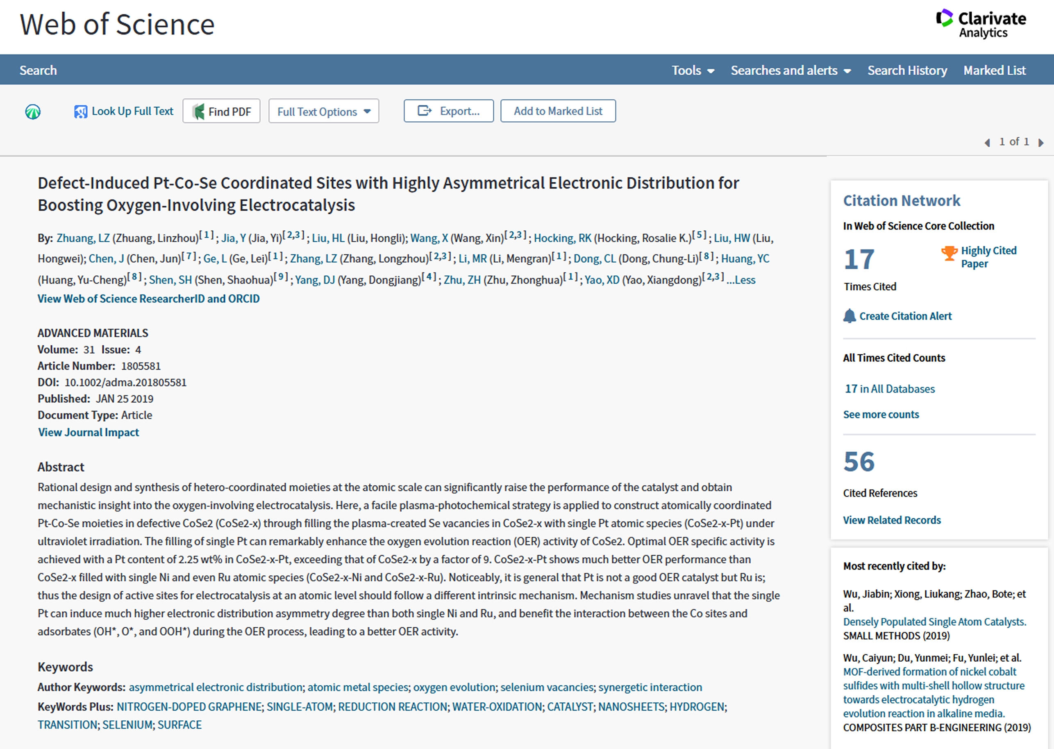Collapse the author list with ...Less
The image size is (1054, 749).
[741, 280]
